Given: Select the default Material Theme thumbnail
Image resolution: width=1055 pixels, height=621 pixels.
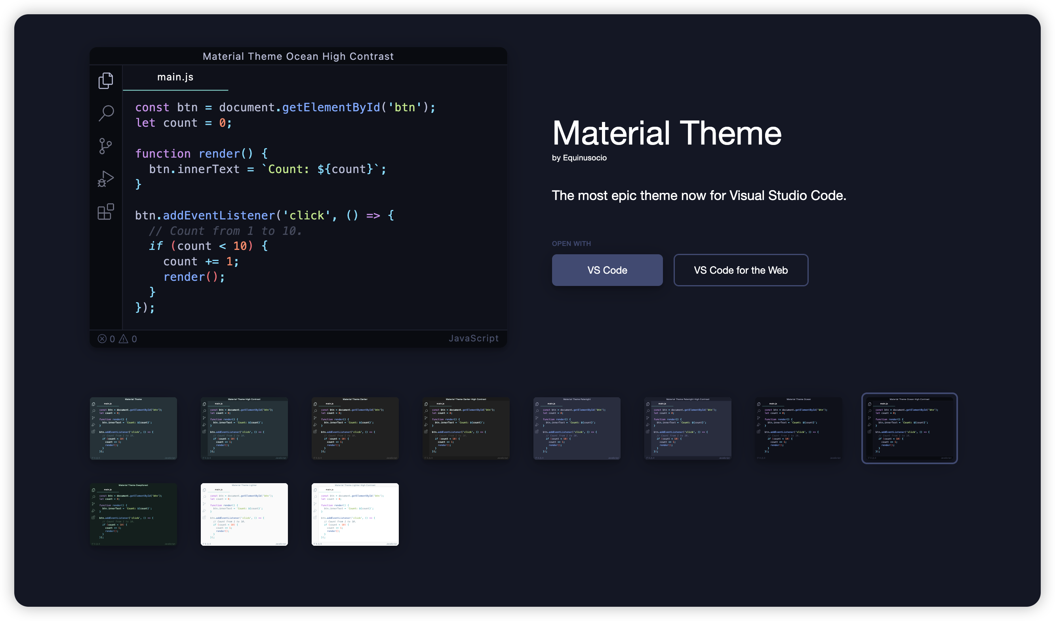Looking at the screenshot, I should 133,429.
